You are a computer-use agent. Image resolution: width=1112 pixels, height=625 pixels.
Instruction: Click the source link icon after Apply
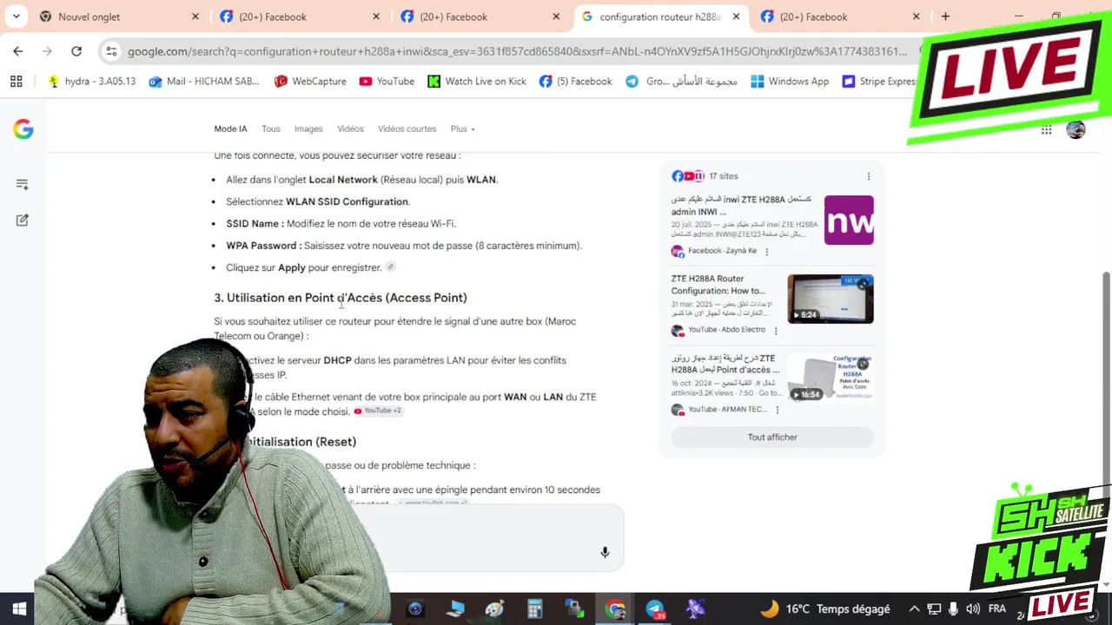click(x=391, y=267)
